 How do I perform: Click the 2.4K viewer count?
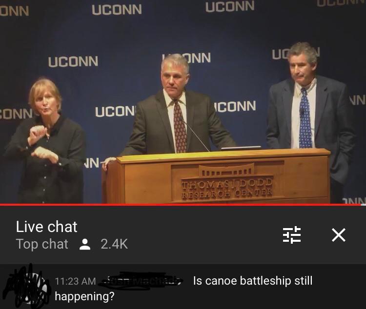pos(114,244)
